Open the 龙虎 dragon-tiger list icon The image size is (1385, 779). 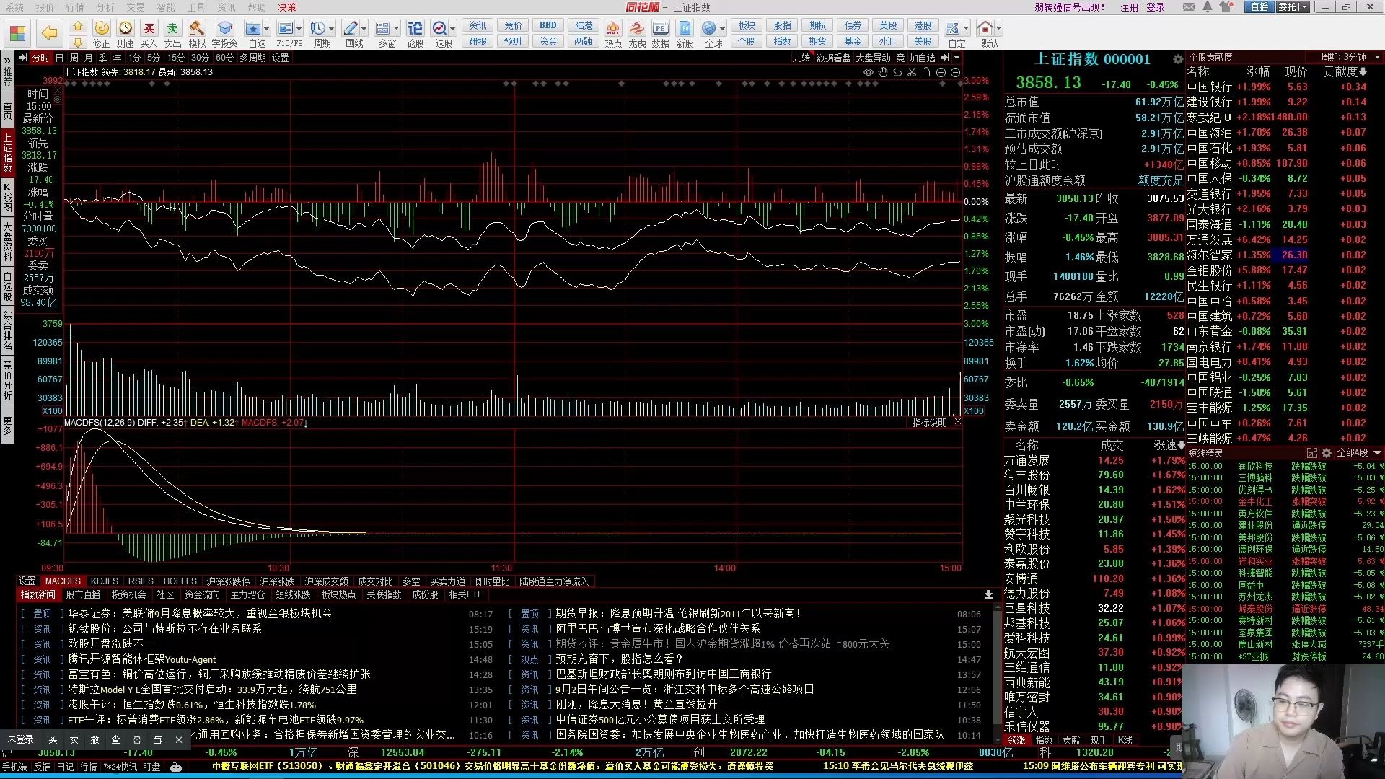[x=636, y=28]
